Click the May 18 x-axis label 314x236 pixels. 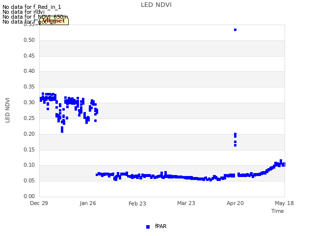coord(284,203)
